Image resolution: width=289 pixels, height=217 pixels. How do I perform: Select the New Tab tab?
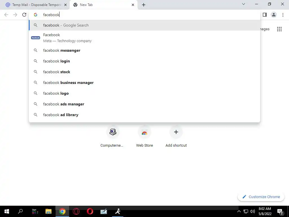click(103, 5)
